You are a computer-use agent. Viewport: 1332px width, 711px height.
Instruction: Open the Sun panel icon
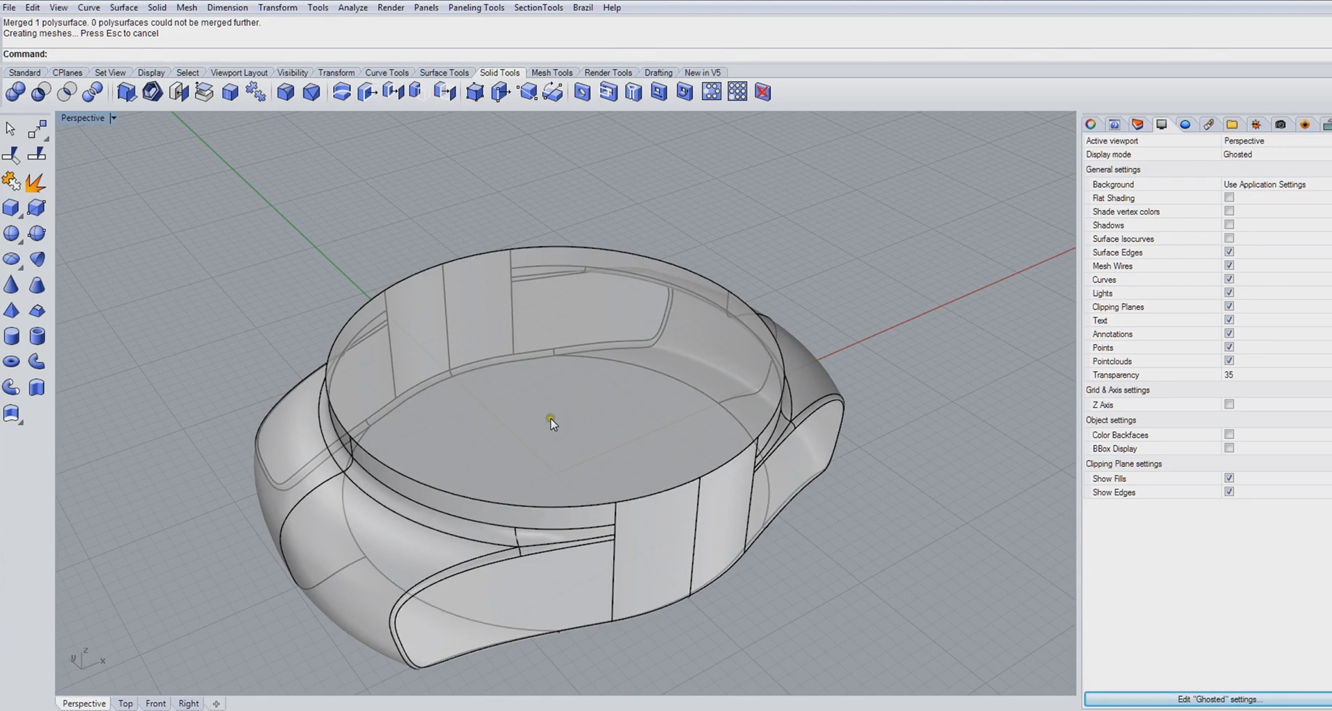click(x=1256, y=124)
